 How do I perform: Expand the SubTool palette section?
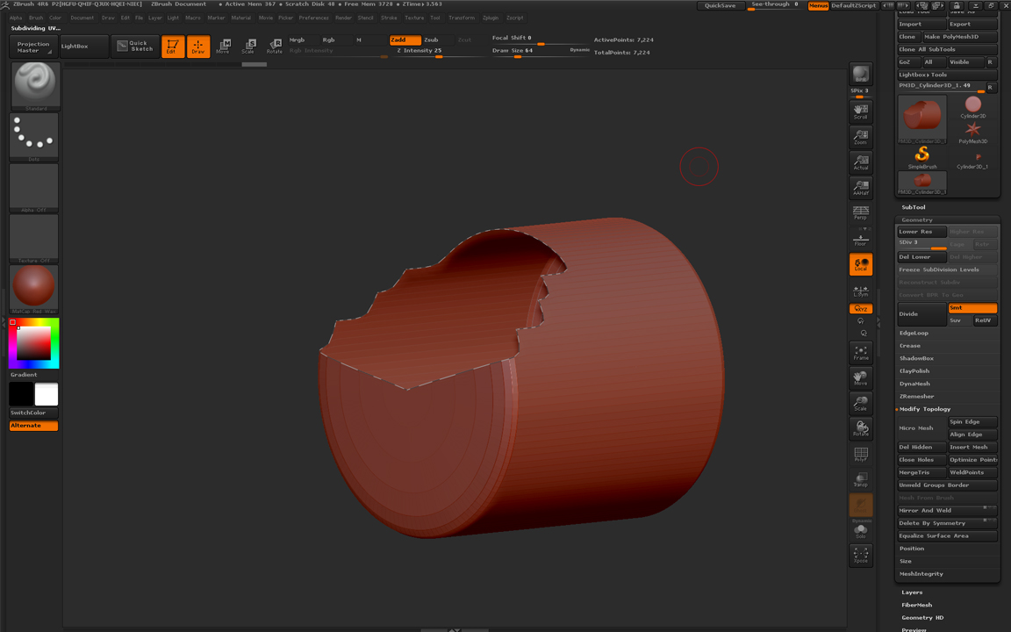click(x=913, y=207)
